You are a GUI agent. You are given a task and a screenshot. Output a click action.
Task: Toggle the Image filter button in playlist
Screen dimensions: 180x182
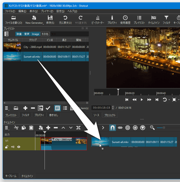(35, 34)
